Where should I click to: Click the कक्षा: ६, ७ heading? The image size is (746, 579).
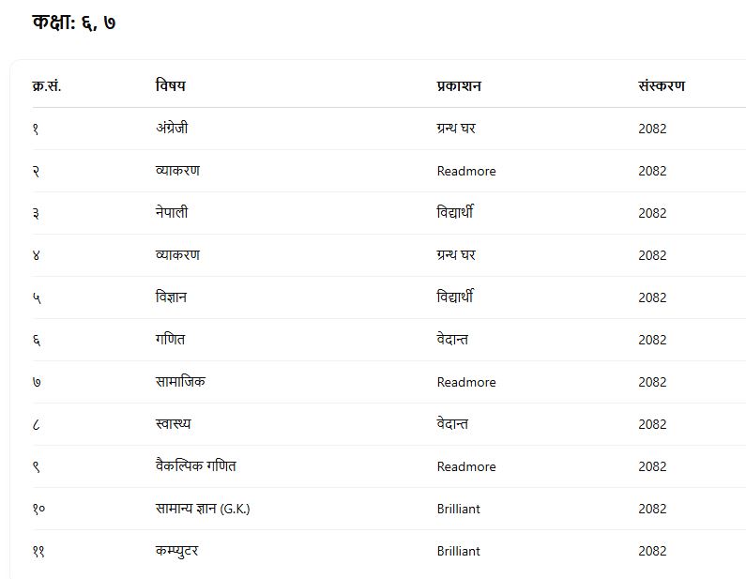[73, 23]
